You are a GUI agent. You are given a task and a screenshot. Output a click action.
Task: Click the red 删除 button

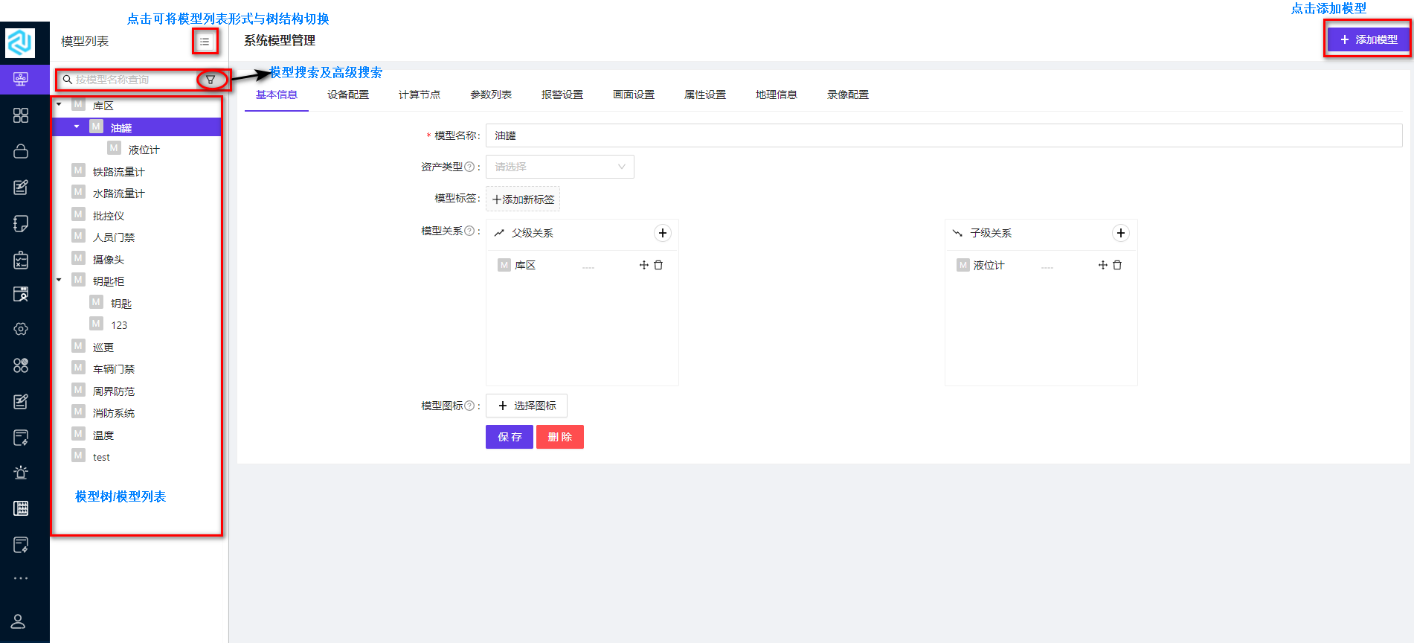[x=560, y=437]
